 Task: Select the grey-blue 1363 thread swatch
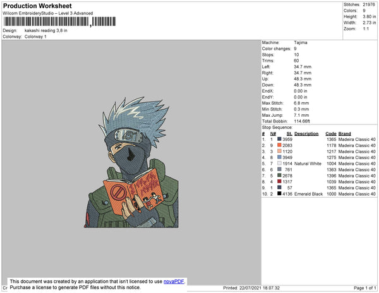[279, 169]
